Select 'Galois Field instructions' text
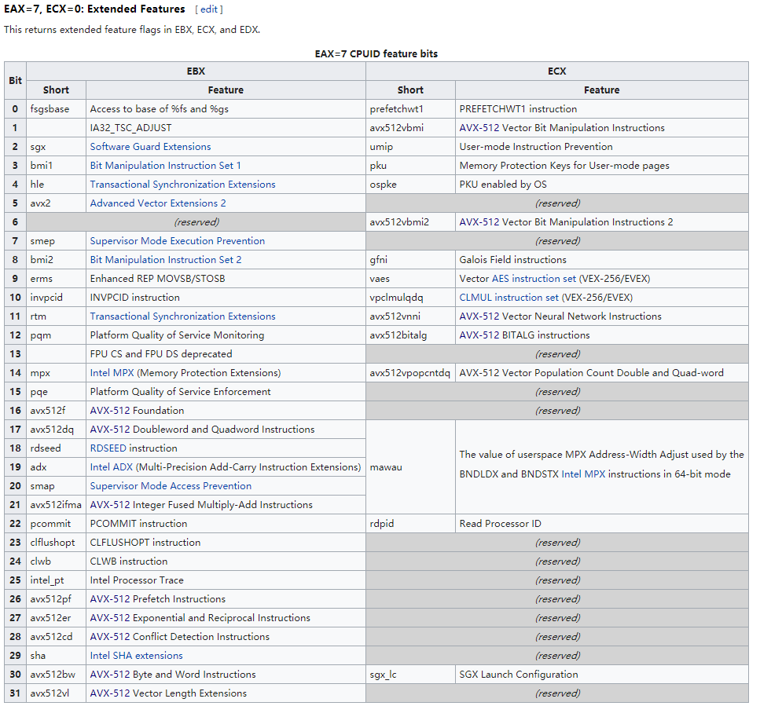Screen dimensions: 760x706 coord(512,260)
